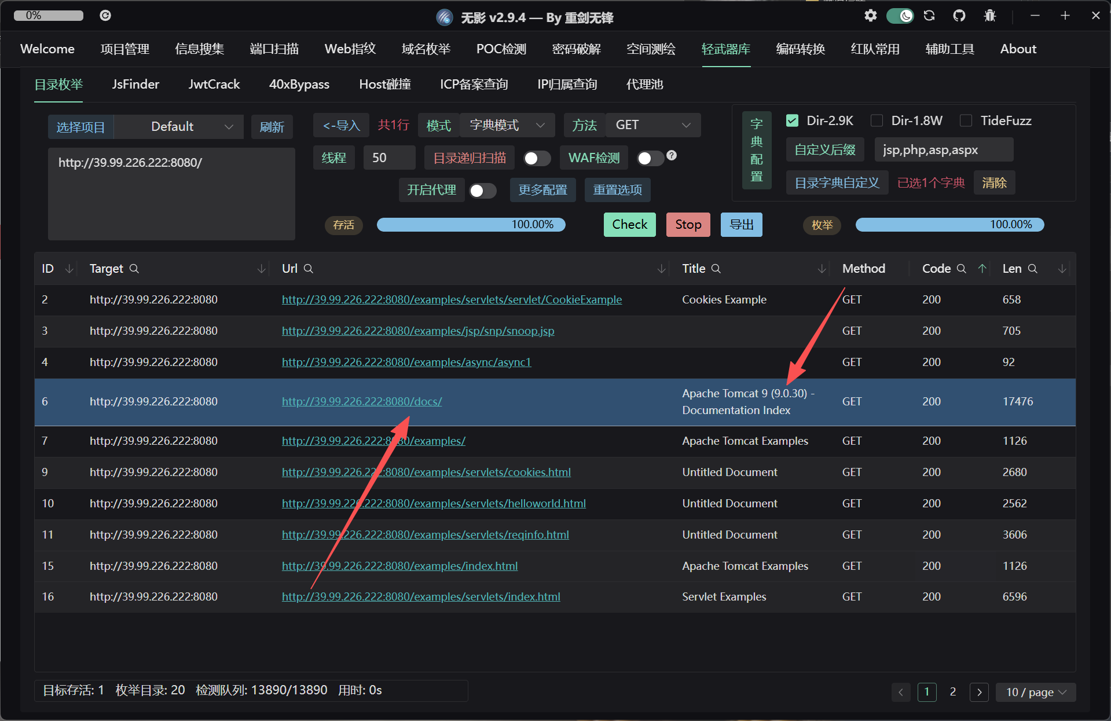Open the /docs/ URL link

click(x=362, y=401)
